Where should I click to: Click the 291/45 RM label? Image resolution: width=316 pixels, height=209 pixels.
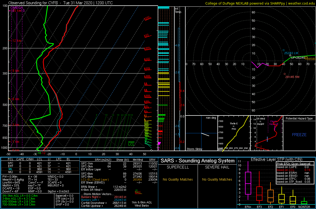tap(292, 77)
